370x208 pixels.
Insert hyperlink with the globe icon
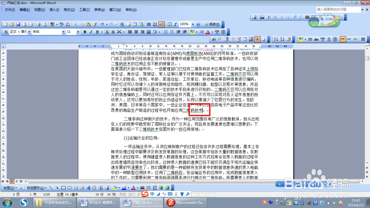[x=122, y=24]
